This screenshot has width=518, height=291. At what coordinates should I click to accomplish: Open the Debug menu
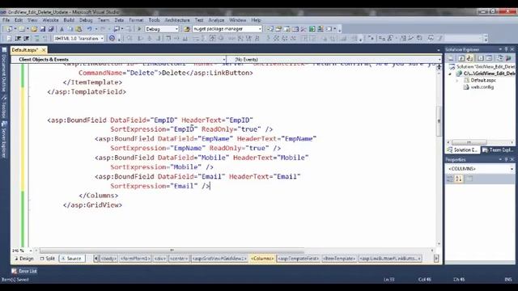tap(86, 20)
